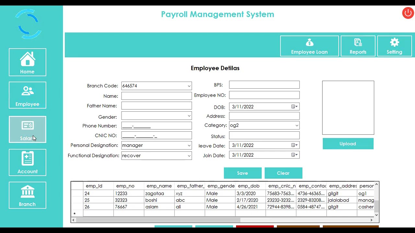Sort by the emp_no column header
Screen dimensions: 415x233
(129, 186)
